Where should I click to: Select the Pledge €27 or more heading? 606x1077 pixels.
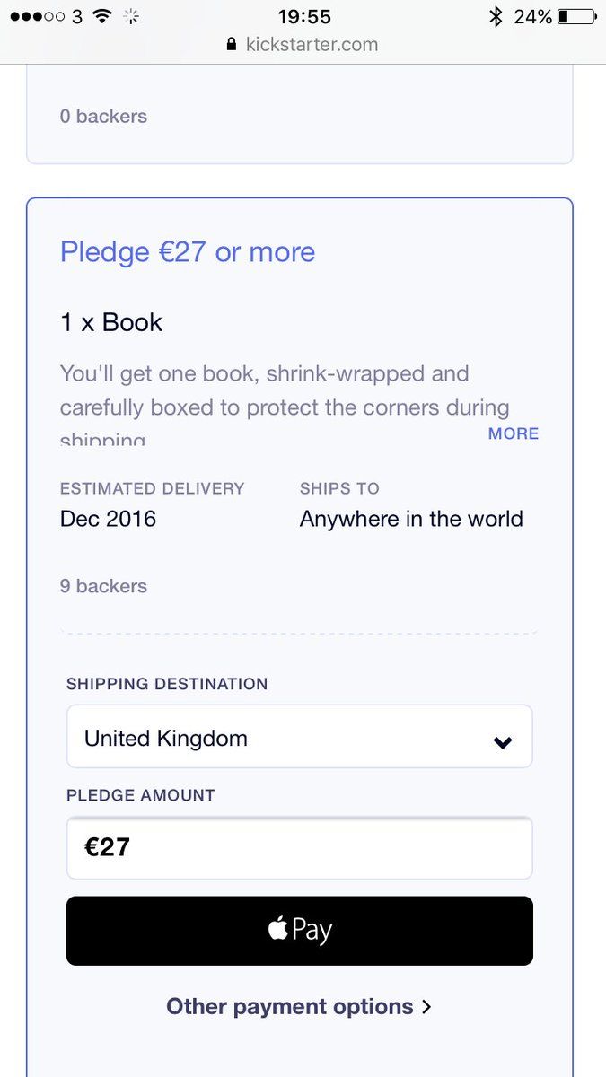click(188, 252)
